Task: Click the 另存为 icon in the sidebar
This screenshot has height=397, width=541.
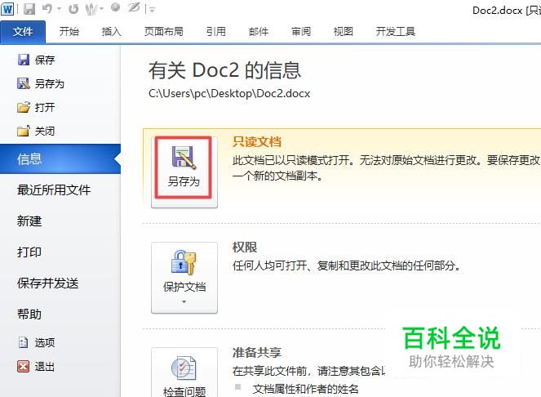Action: coord(24,83)
